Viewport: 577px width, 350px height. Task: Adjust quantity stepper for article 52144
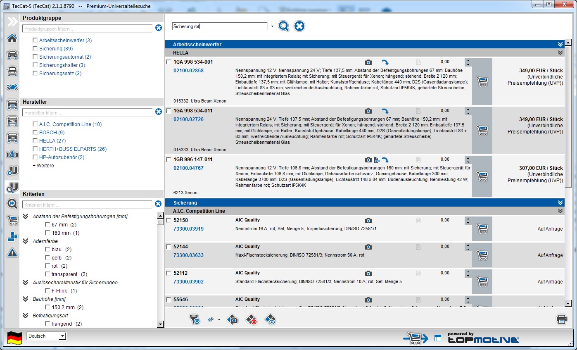point(468,247)
